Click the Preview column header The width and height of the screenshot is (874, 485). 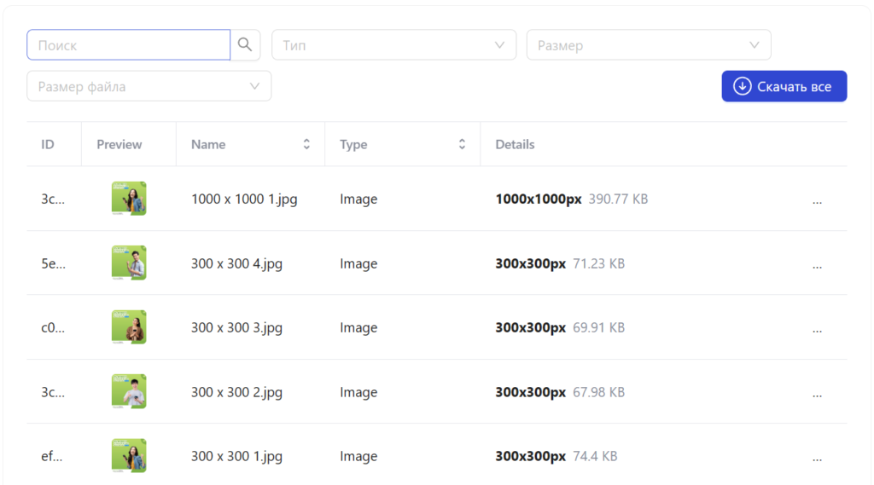(119, 144)
